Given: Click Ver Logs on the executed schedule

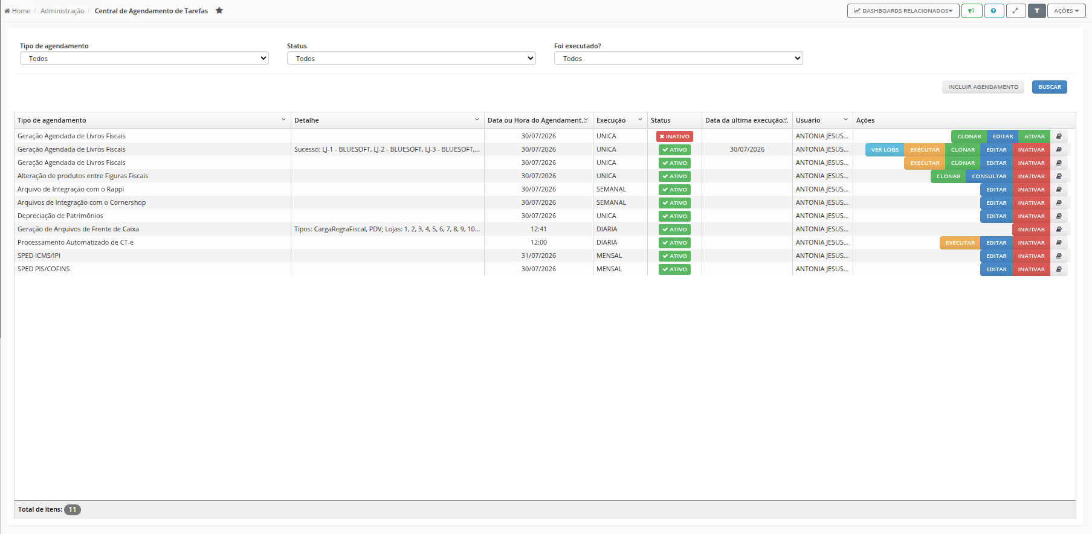Looking at the screenshot, I should [885, 150].
